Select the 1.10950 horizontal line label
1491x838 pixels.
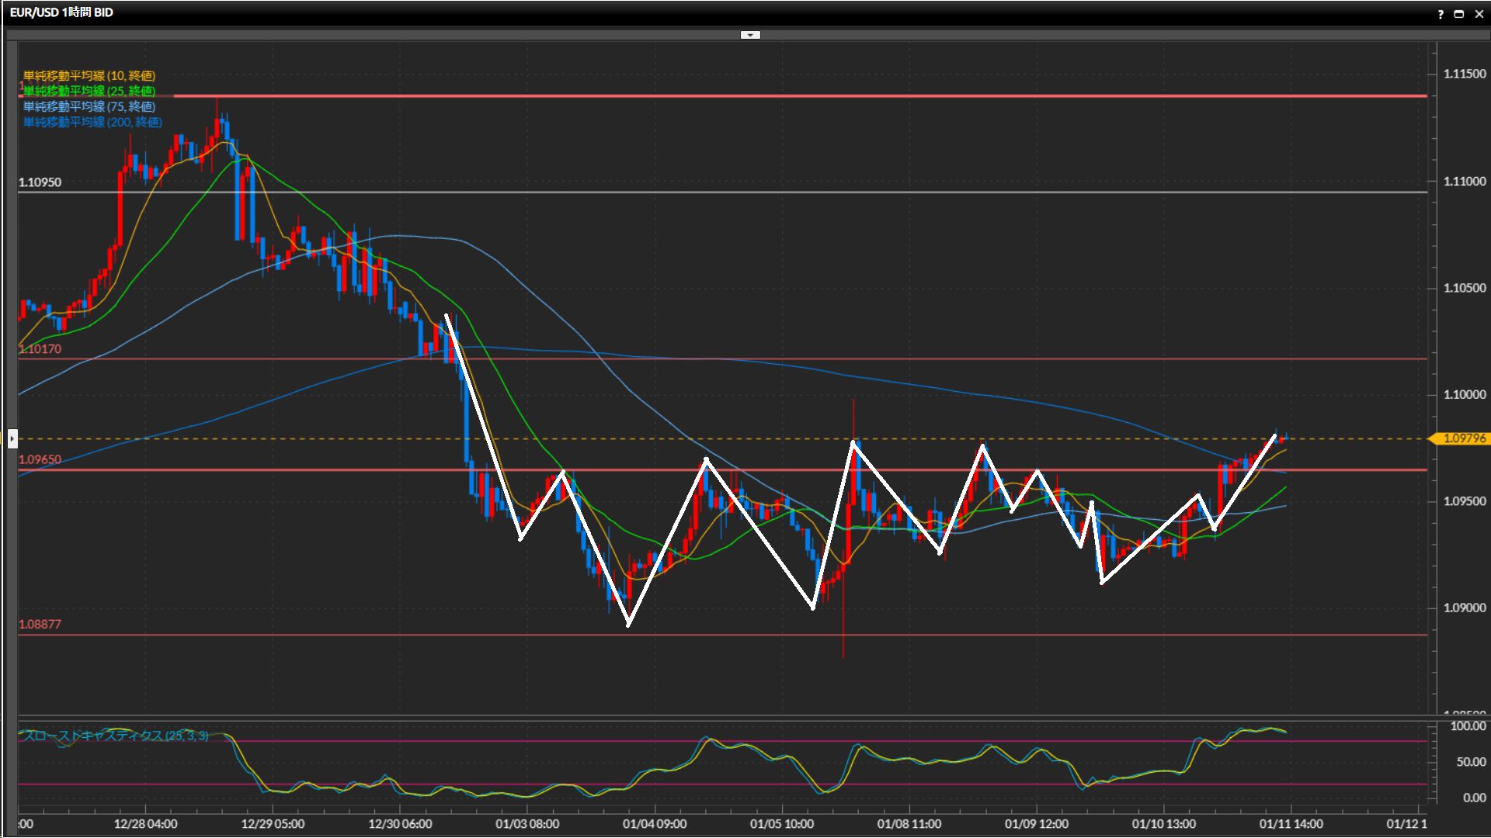point(40,182)
